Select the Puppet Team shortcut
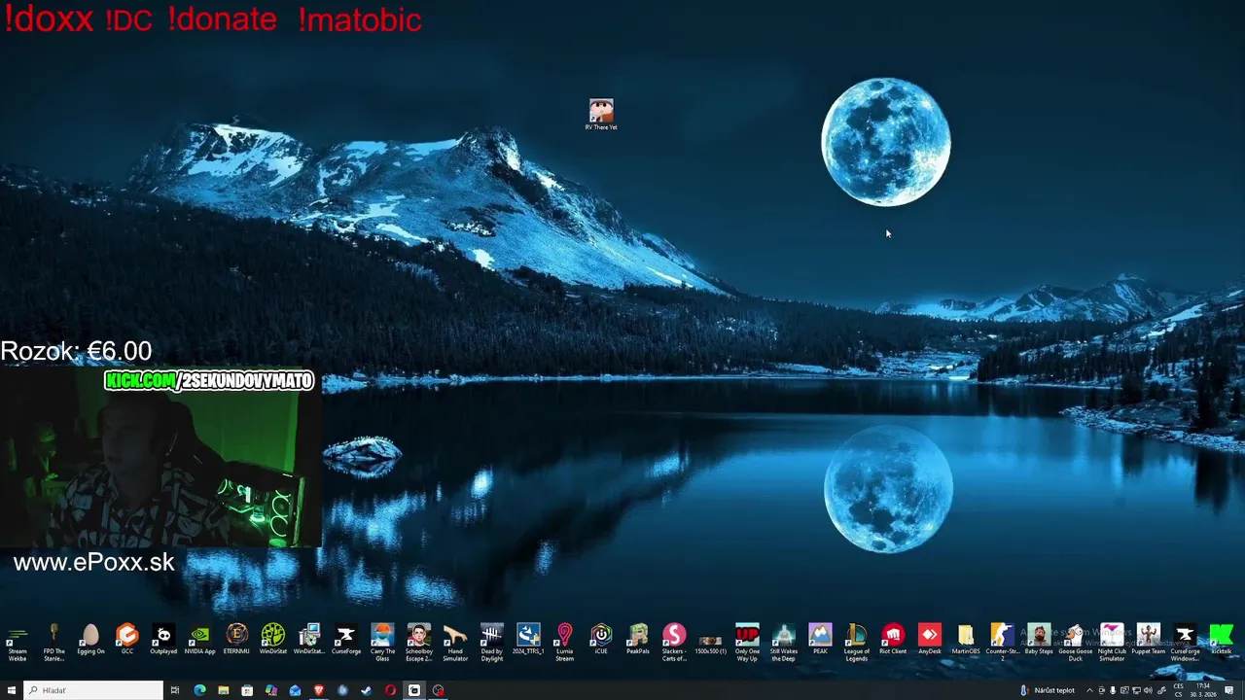The height and width of the screenshot is (700, 1245). (x=1149, y=639)
